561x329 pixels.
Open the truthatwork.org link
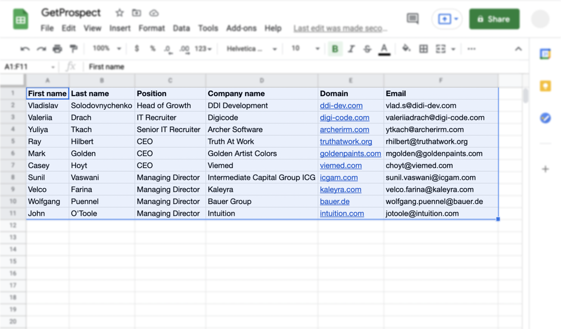[x=346, y=141]
